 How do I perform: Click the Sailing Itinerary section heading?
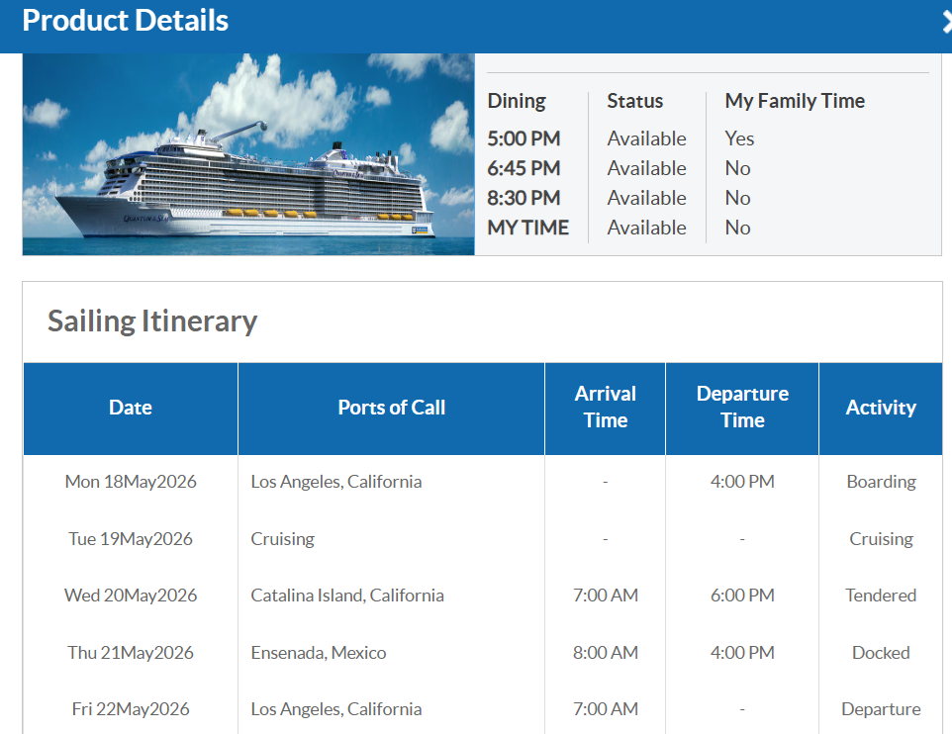point(151,321)
